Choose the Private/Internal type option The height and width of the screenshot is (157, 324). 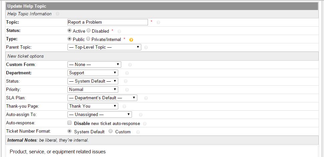point(89,39)
